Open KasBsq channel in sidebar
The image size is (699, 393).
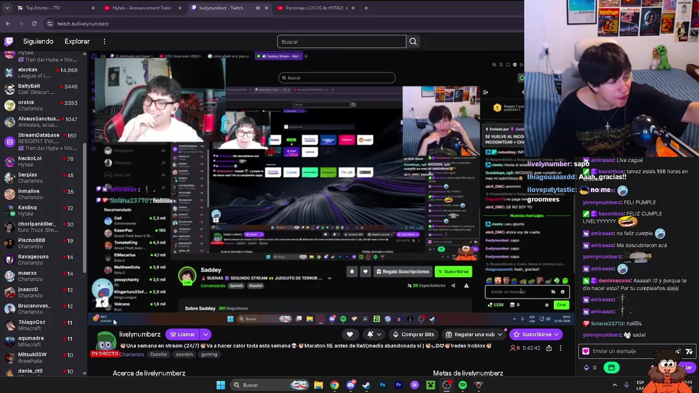41,211
